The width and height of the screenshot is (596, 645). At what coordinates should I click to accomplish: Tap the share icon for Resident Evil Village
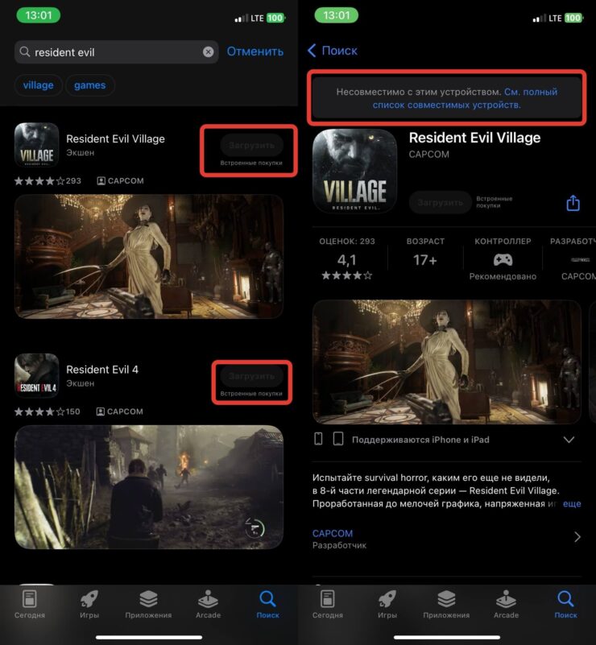(573, 203)
